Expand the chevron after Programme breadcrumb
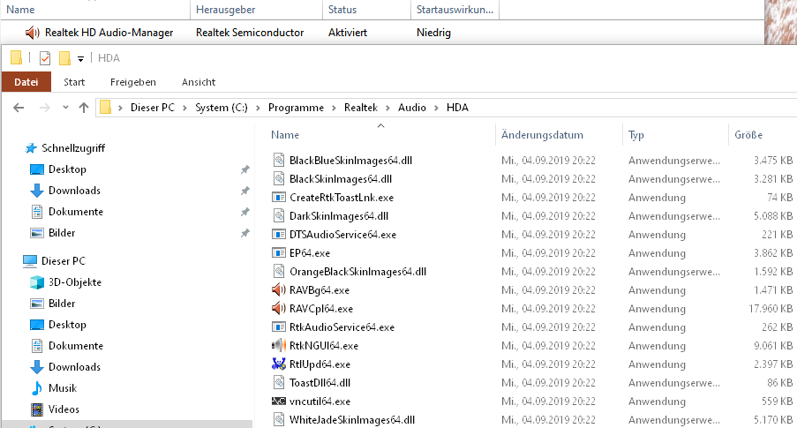The height and width of the screenshot is (428, 797). point(334,108)
